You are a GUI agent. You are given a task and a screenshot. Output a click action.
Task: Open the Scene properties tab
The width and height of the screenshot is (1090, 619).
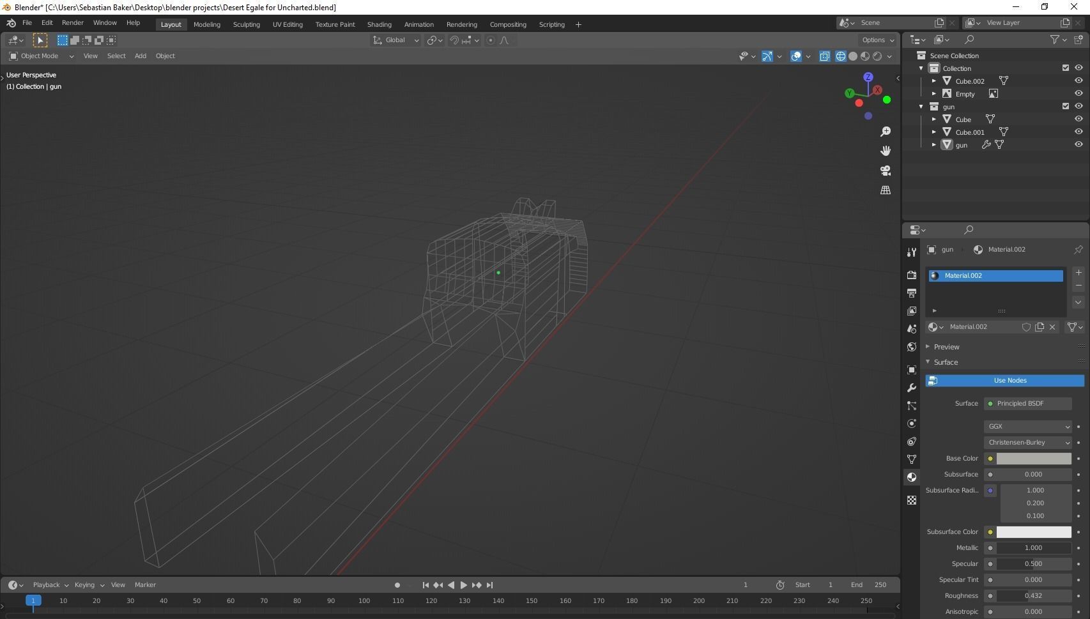coord(912,328)
